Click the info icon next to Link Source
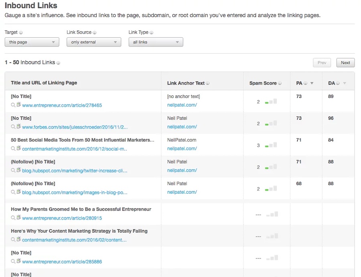Viewport: 361px width, 277px height. tap(94, 33)
